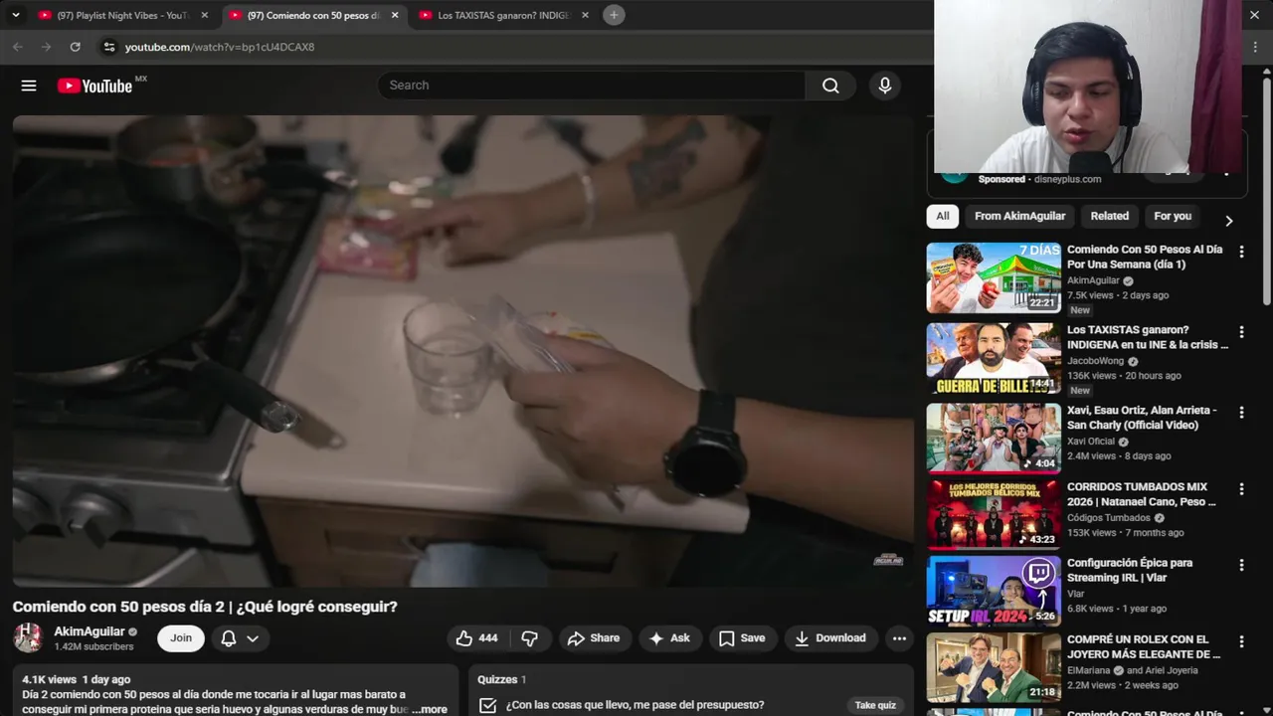The width and height of the screenshot is (1273, 716).
Task: Save the video to a playlist
Action: pyautogui.click(x=742, y=638)
